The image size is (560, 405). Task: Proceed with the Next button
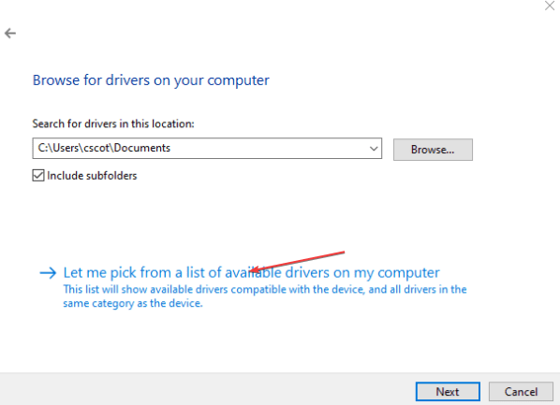click(448, 392)
